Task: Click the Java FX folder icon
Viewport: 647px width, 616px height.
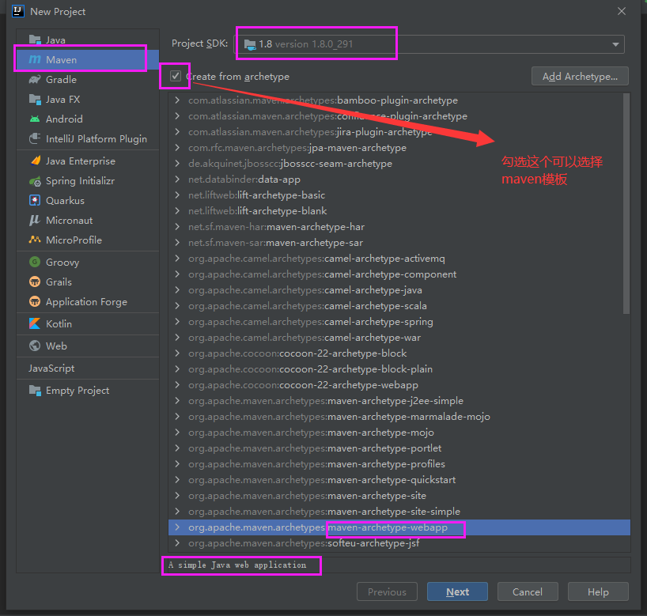Action: pos(35,100)
